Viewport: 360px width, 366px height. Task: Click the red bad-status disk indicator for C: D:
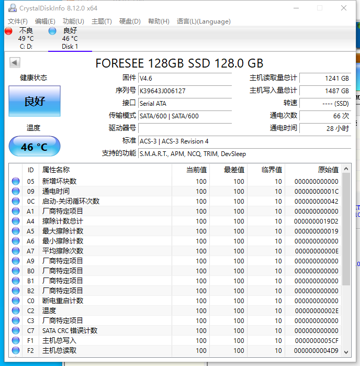[x=8, y=31]
